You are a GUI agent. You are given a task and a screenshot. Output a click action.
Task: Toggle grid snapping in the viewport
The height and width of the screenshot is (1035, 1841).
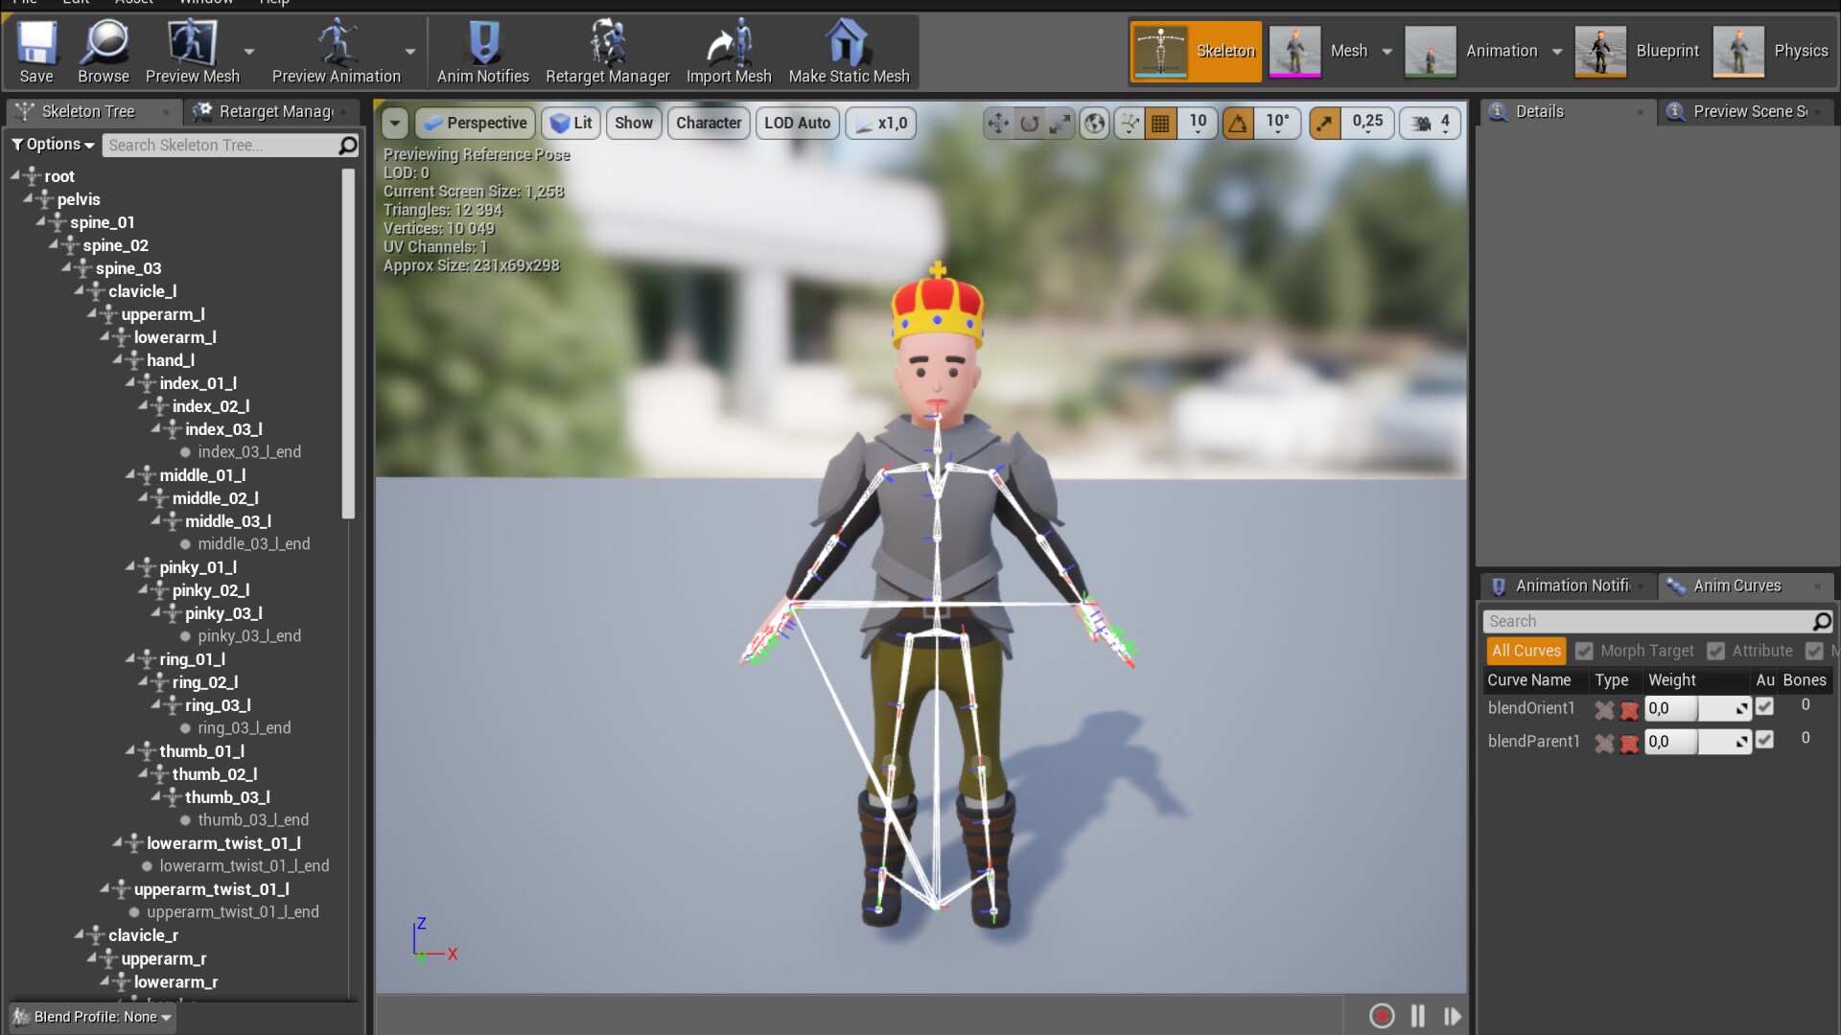pos(1159,123)
